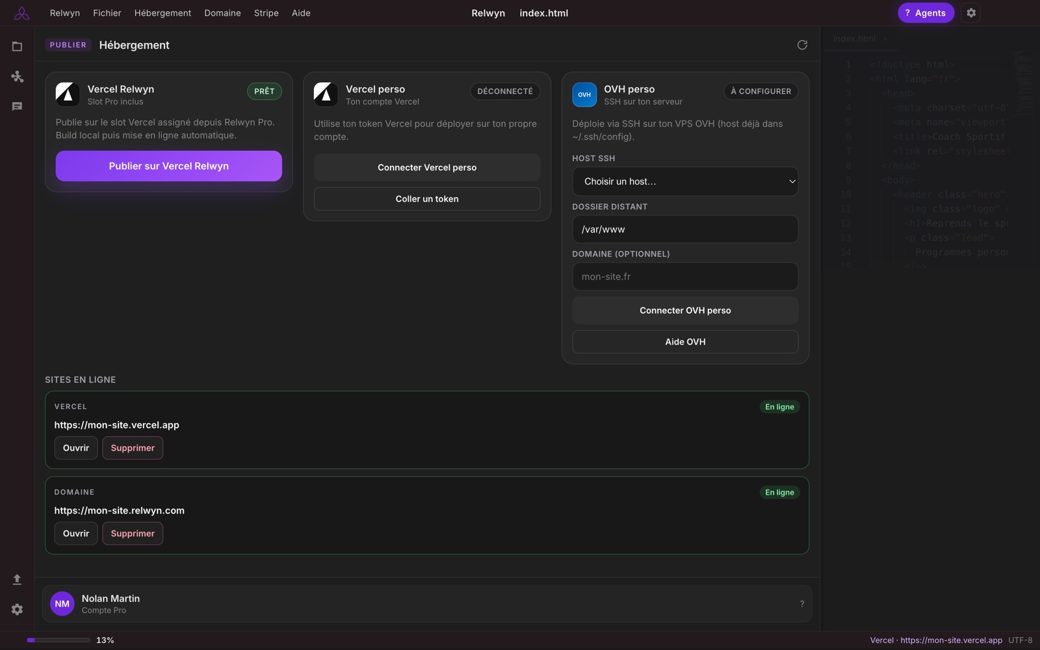Open the Agents panel

(926, 13)
